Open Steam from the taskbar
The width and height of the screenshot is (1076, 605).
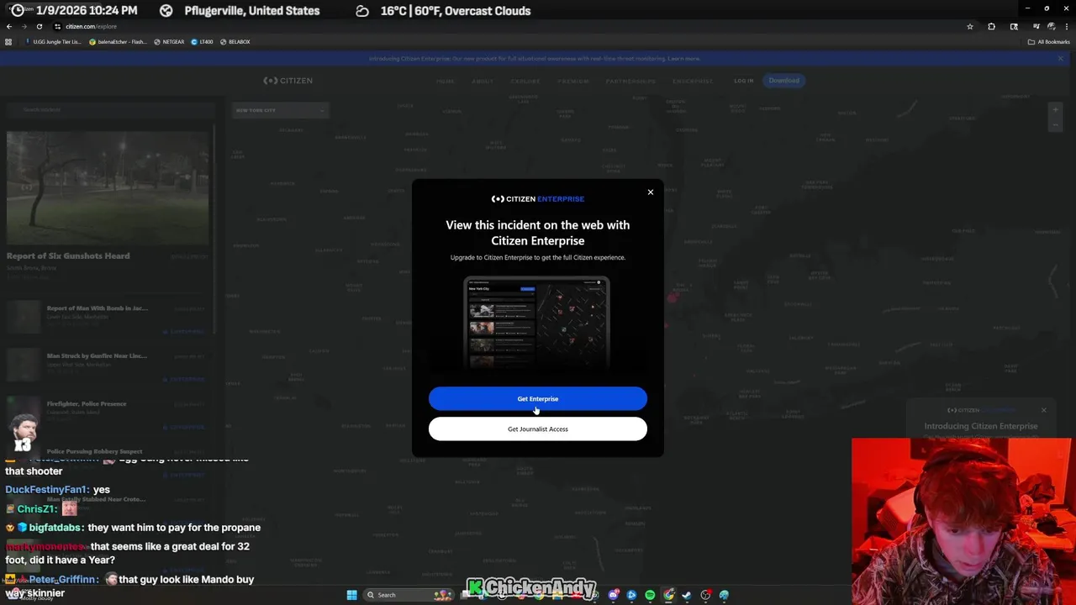point(686,595)
